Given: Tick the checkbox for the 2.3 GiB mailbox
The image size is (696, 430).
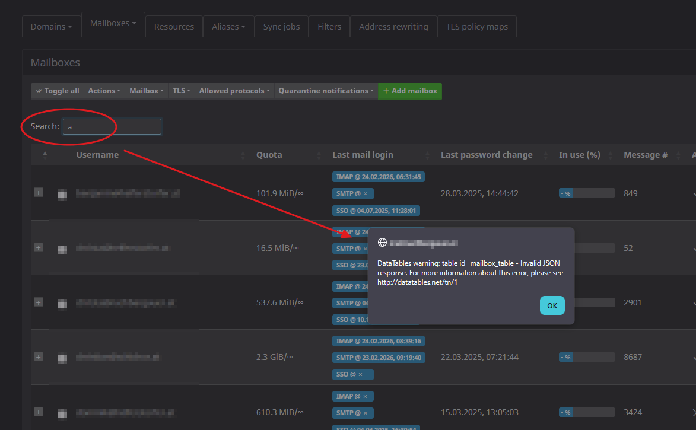Looking at the screenshot, I should pos(62,358).
